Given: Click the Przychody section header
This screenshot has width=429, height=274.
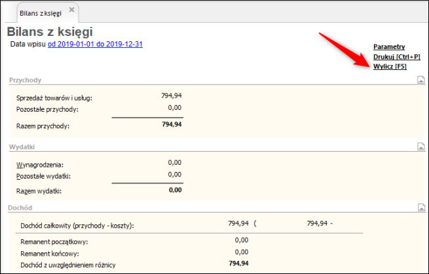Looking at the screenshot, I should 25,80.
